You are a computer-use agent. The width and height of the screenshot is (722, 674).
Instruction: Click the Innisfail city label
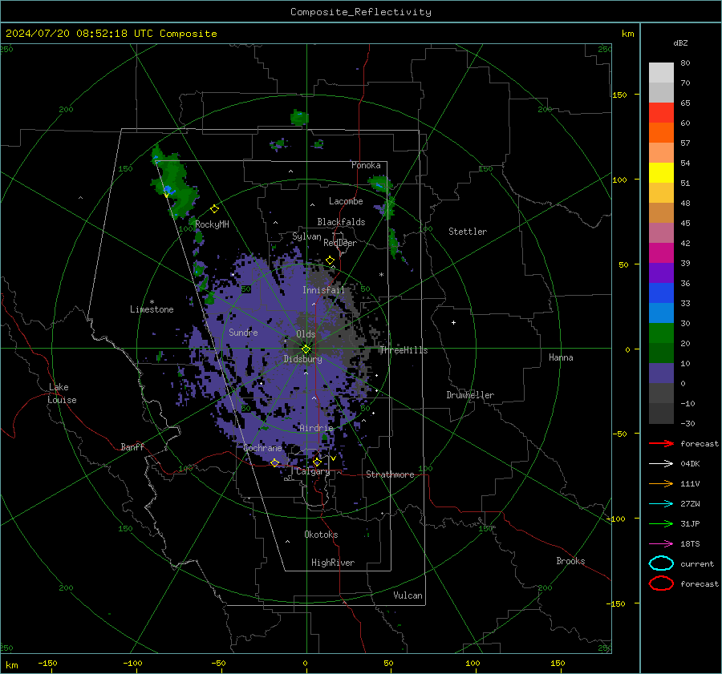pyautogui.click(x=323, y=290)
